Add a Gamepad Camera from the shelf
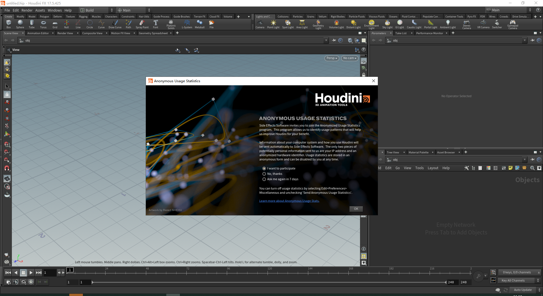The image size is (543, 296). coord(513,24)
